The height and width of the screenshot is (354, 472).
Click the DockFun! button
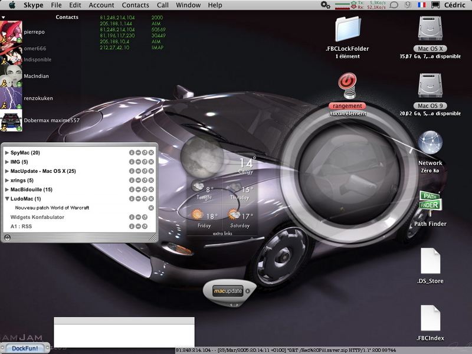[25, 348]
